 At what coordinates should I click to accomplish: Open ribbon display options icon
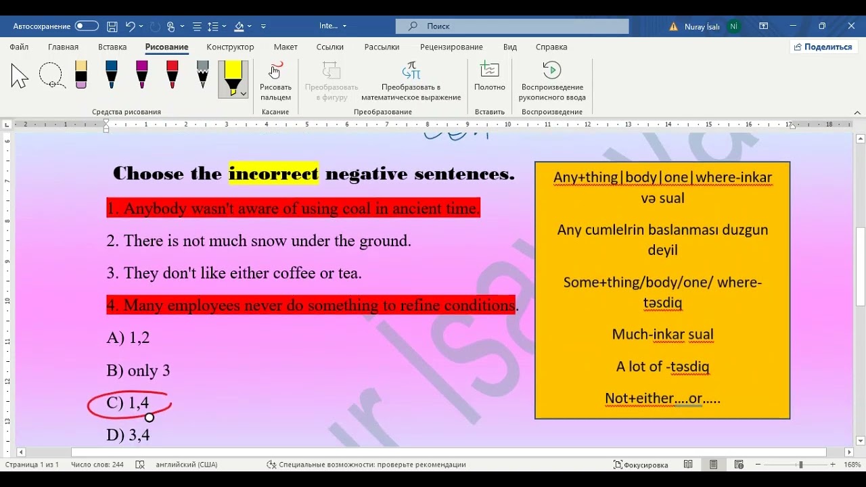tap(764, 26)
